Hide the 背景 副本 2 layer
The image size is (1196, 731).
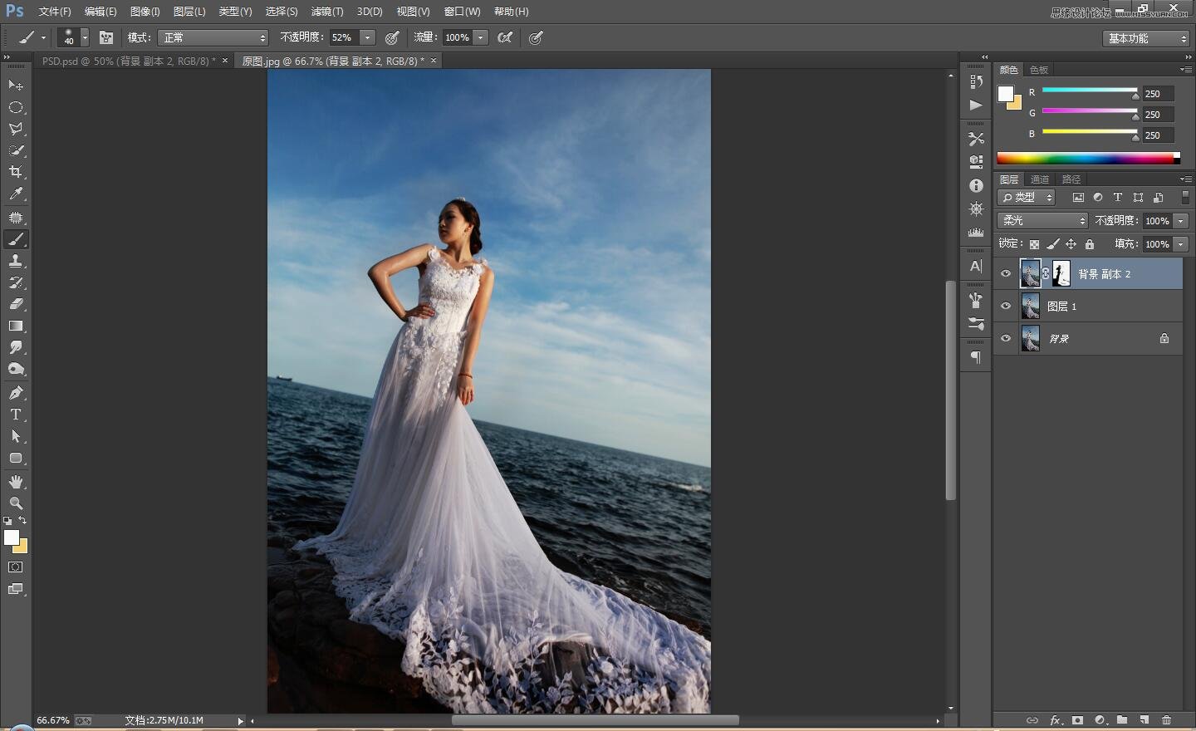[x=1006, y=274]
